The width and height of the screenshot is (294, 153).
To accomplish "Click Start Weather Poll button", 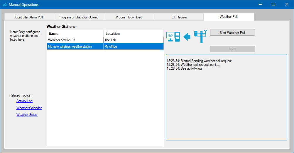I will (232, 33).
